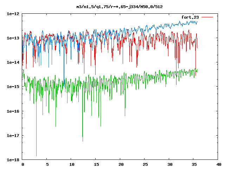The image size is (225, 169).
Task: Click the x-axis label 0
Action: tap(23, 164)
